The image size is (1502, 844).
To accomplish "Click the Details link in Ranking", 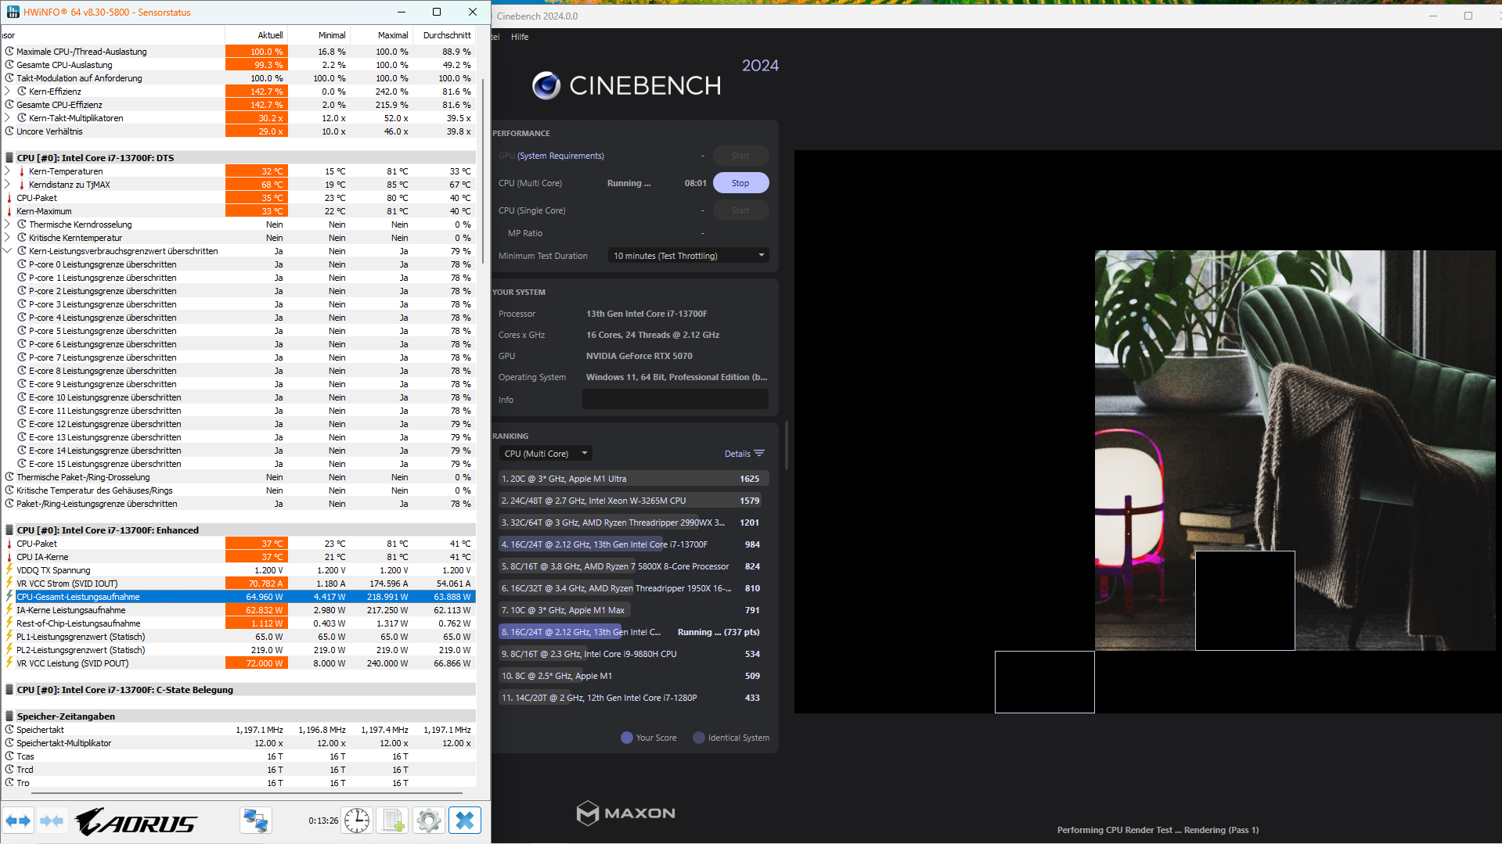I will click(737, 454).
